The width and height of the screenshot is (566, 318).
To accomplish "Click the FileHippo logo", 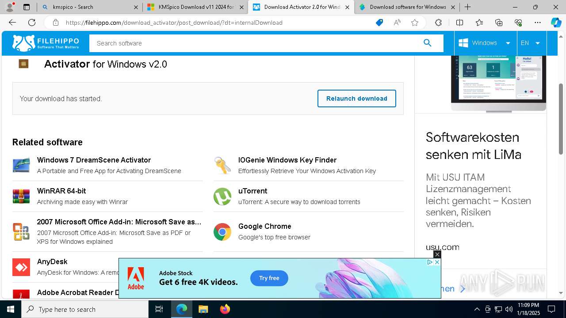I will click(46, 43).
